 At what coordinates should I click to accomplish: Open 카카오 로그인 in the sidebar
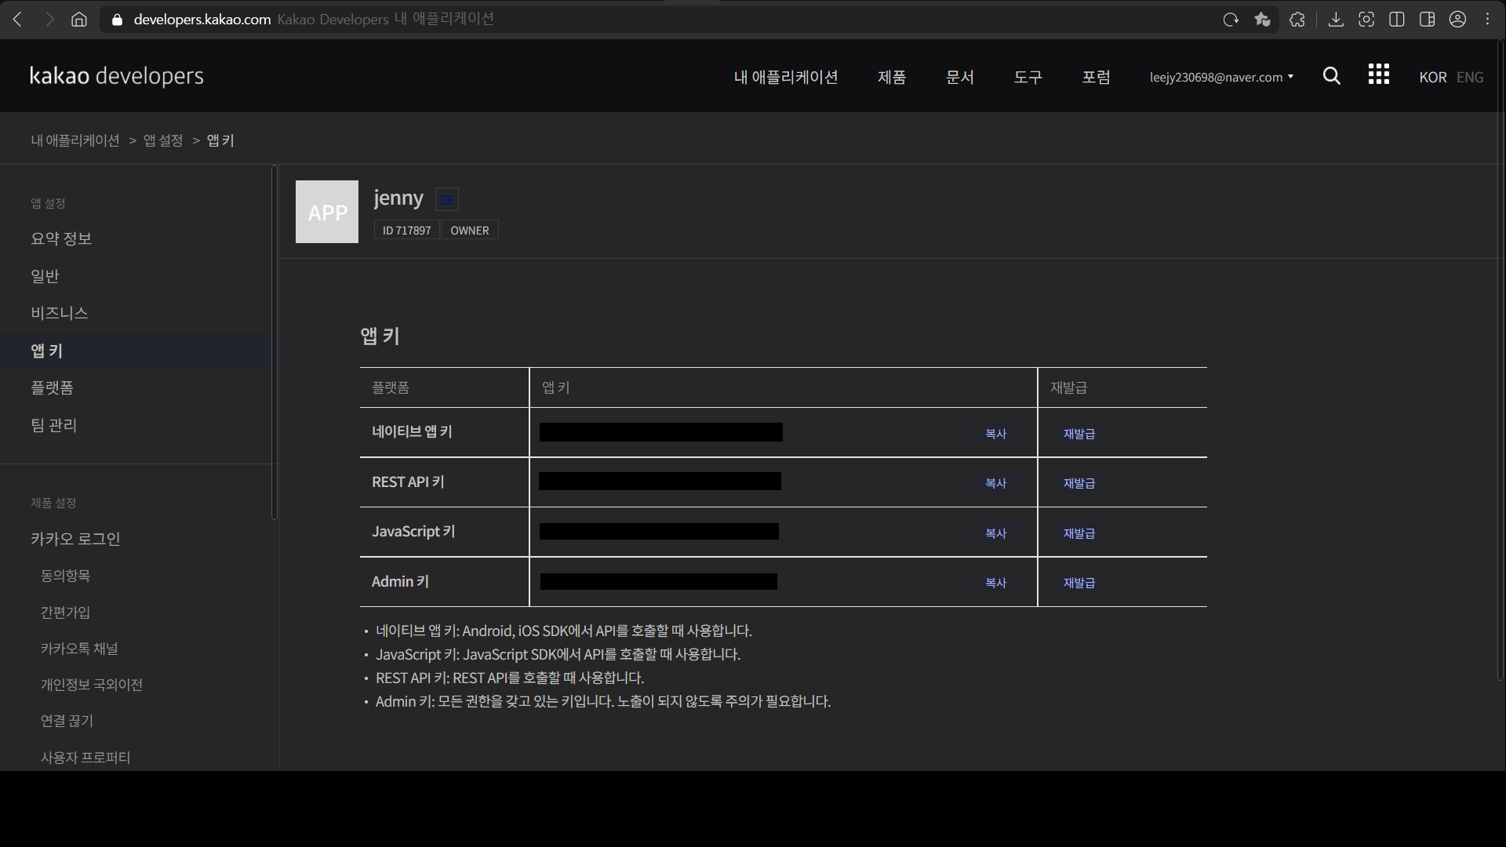pyautogui.click(x=75, y=539)
